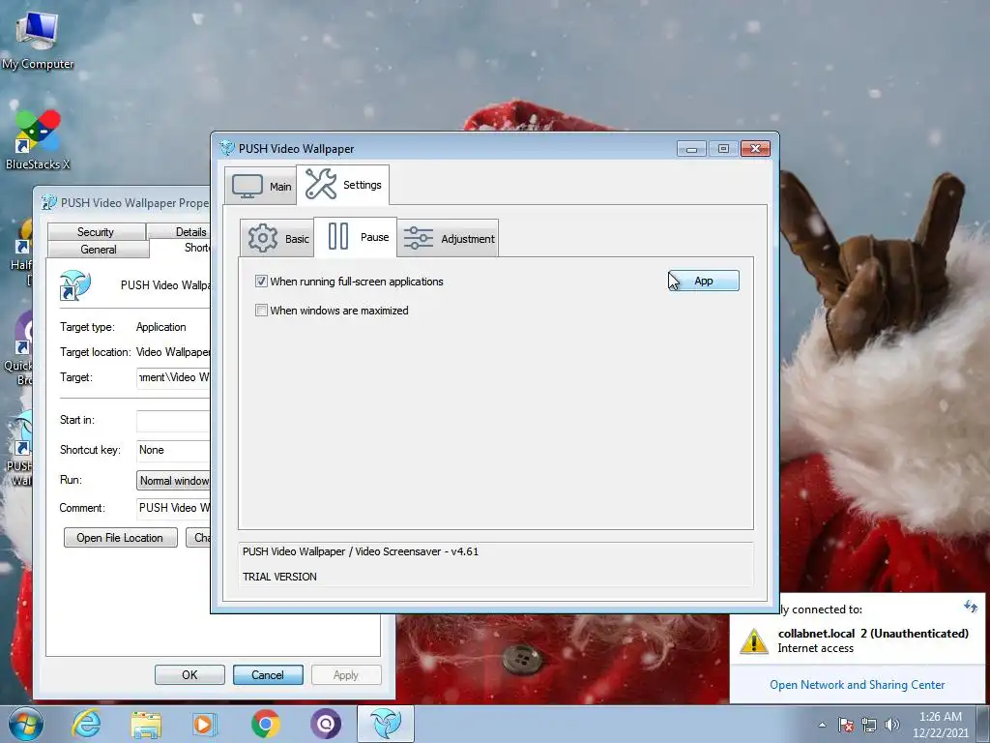This screenshot has width=990, height=743.
Task: Click PUSH Video Wallpaper taskbar icon
Action: [x=386, y=724]
